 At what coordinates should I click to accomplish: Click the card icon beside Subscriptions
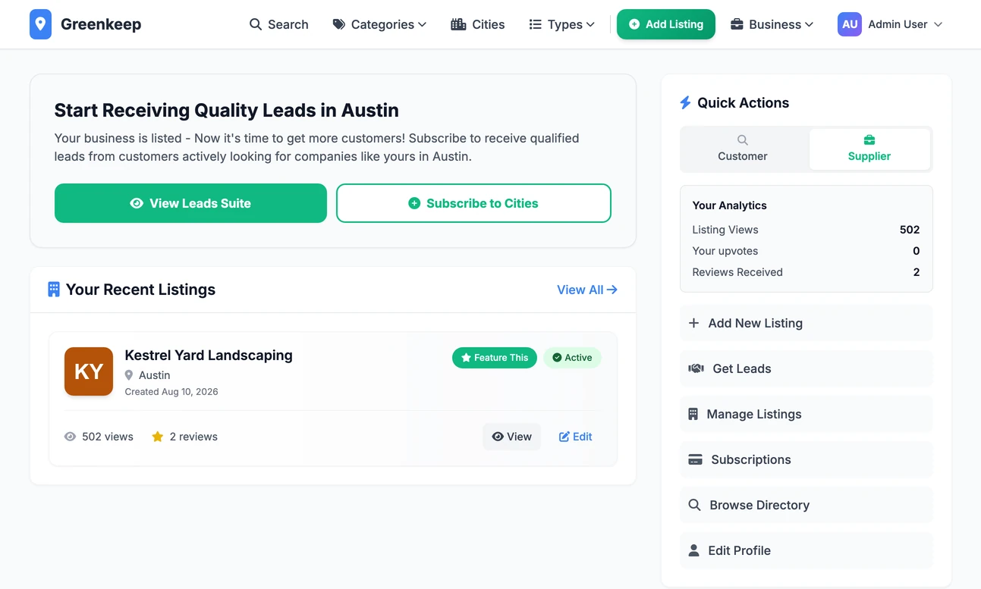(695, 459)
